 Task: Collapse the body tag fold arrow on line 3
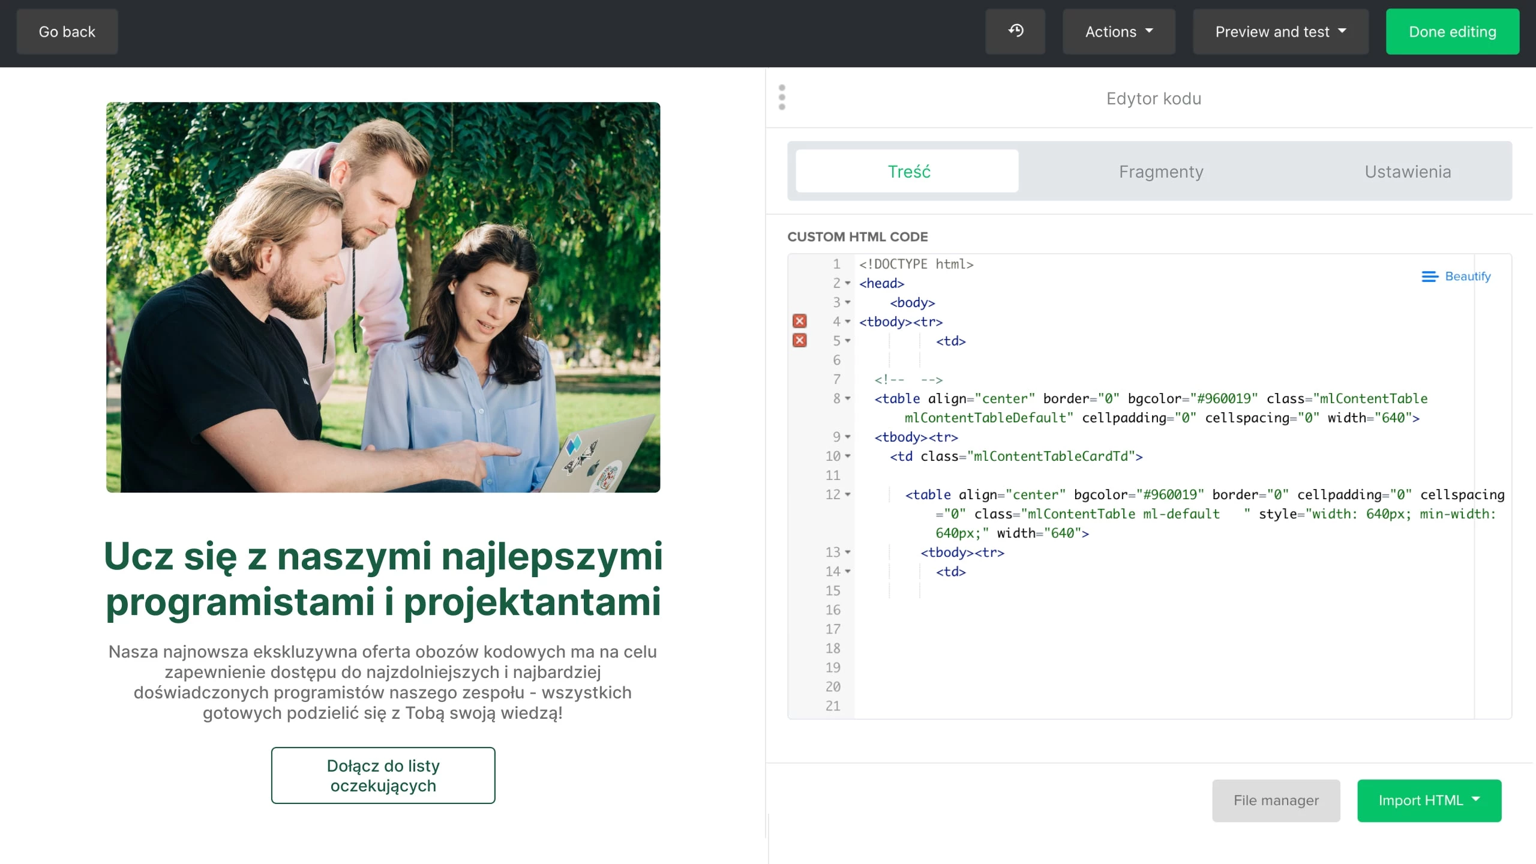point(848,302)
